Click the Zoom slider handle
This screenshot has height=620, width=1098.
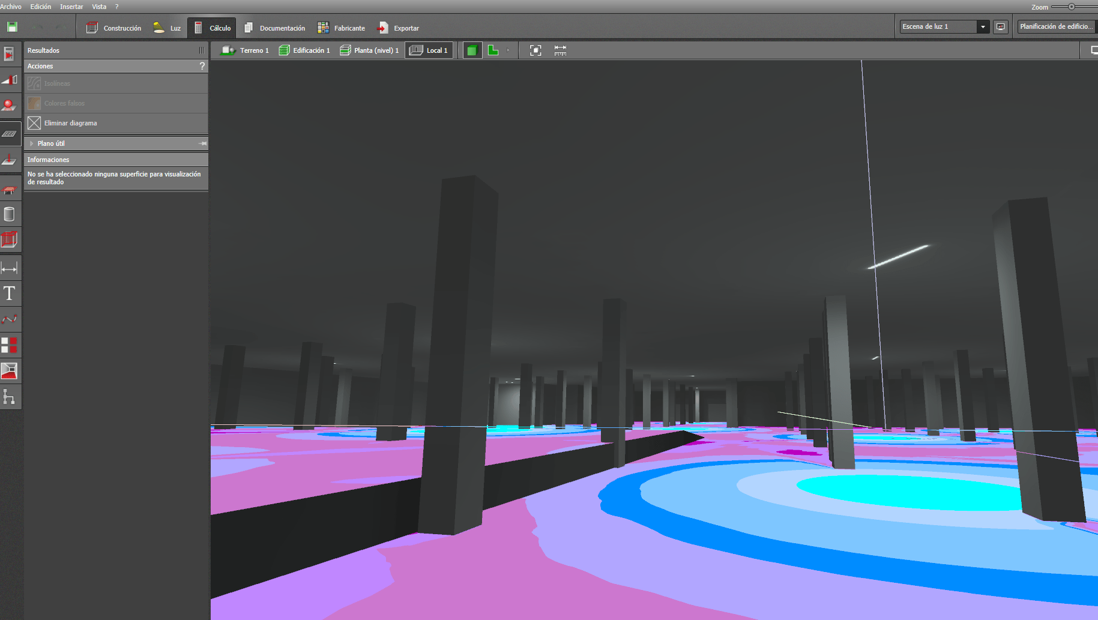pos(1071,7)
